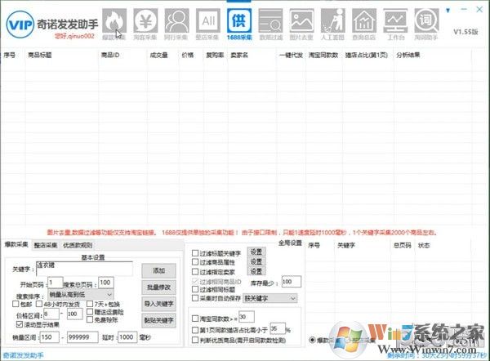Click the 总页码 header in keyword list
The width and height of the screenshot is (490, 361).
click(x=402, y=245)
